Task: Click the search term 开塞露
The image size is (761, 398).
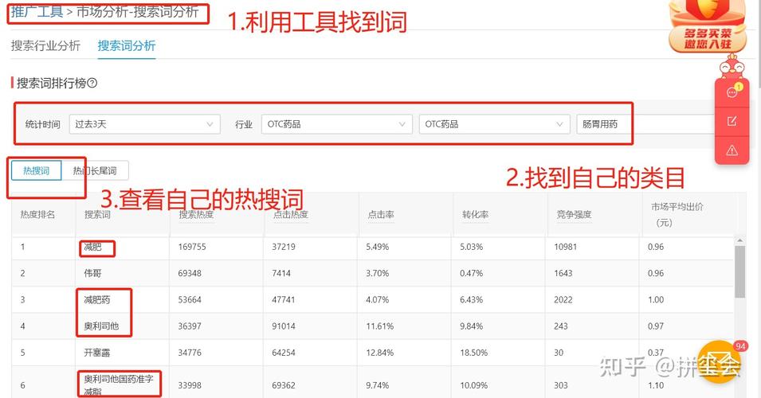Action: pyautogui.click(x=96, y=353)
